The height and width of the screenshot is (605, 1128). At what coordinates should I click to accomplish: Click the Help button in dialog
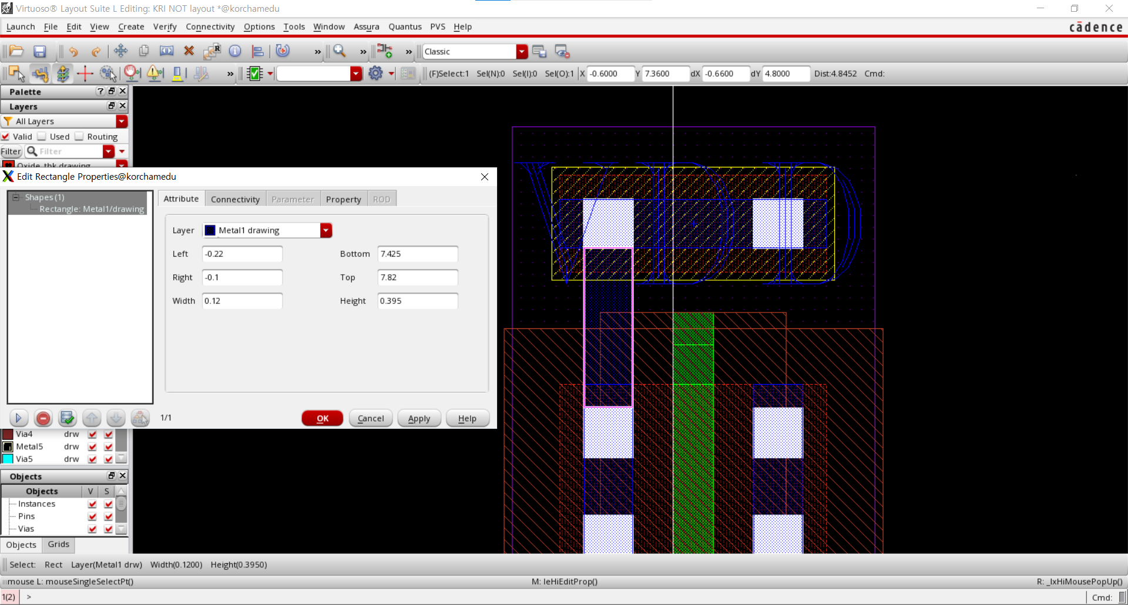tap(468, 418)
